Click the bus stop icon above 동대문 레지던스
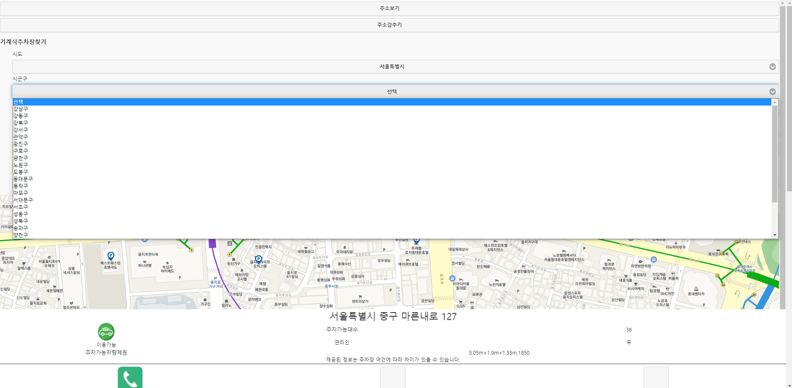This screenshot has height=388, width=792. 654,260
